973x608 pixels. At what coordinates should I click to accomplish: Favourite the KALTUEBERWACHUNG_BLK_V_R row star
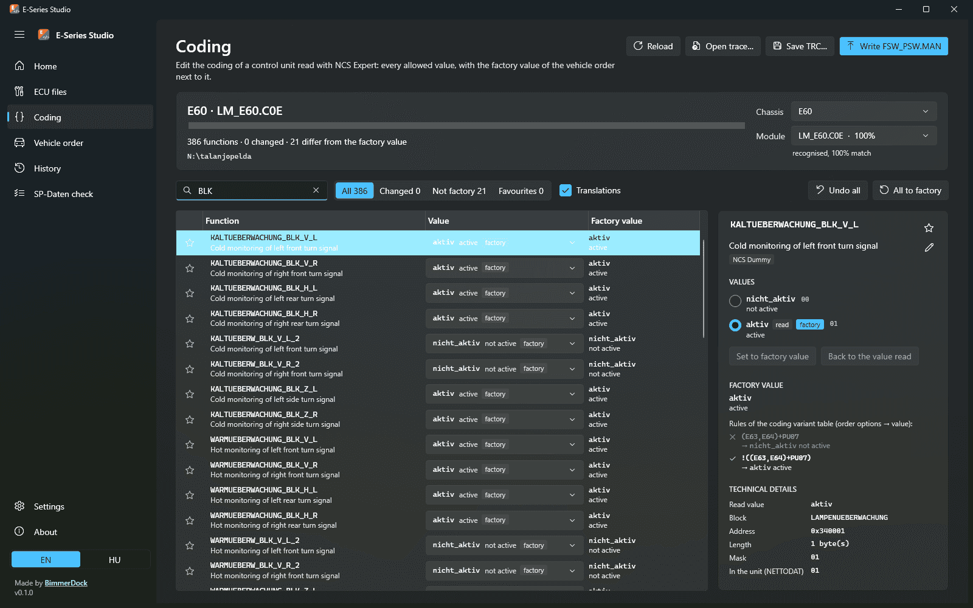coord(190,268)
